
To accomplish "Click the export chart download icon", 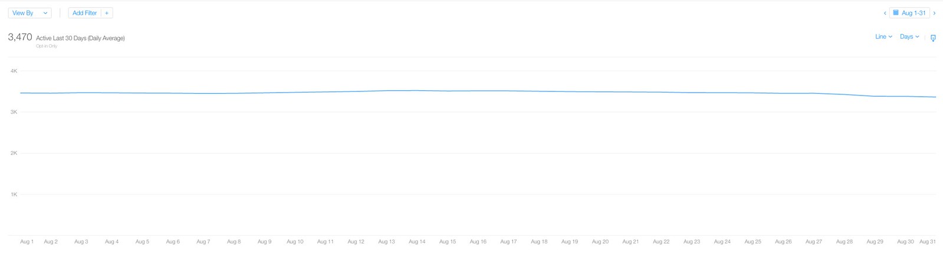I will pyautogui.click(x=933, y=38).
